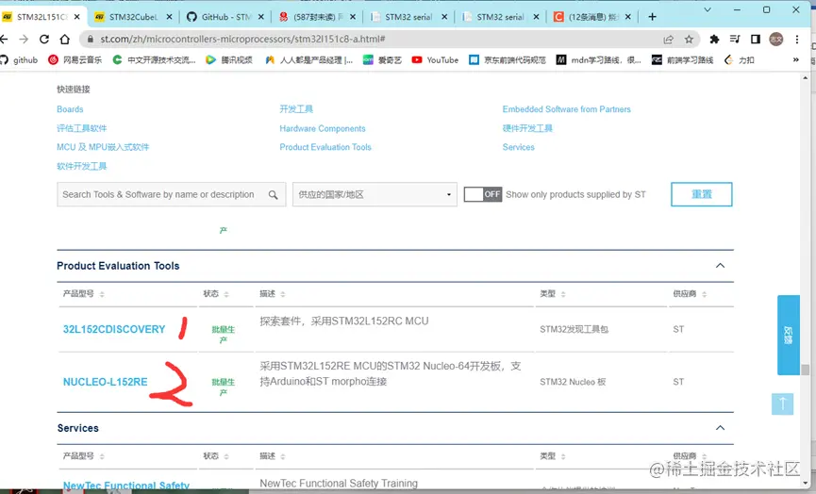
Task: Go to the browser home page icon
Action: pos(64,39)
